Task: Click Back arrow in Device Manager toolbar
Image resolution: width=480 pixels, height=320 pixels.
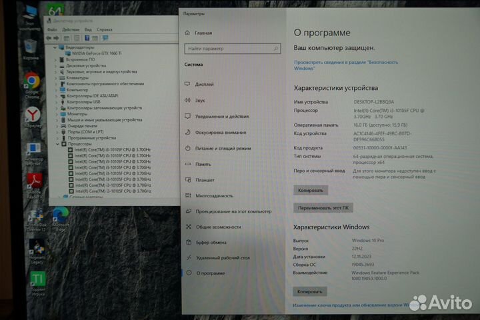Action: click(x=49, y=38)
